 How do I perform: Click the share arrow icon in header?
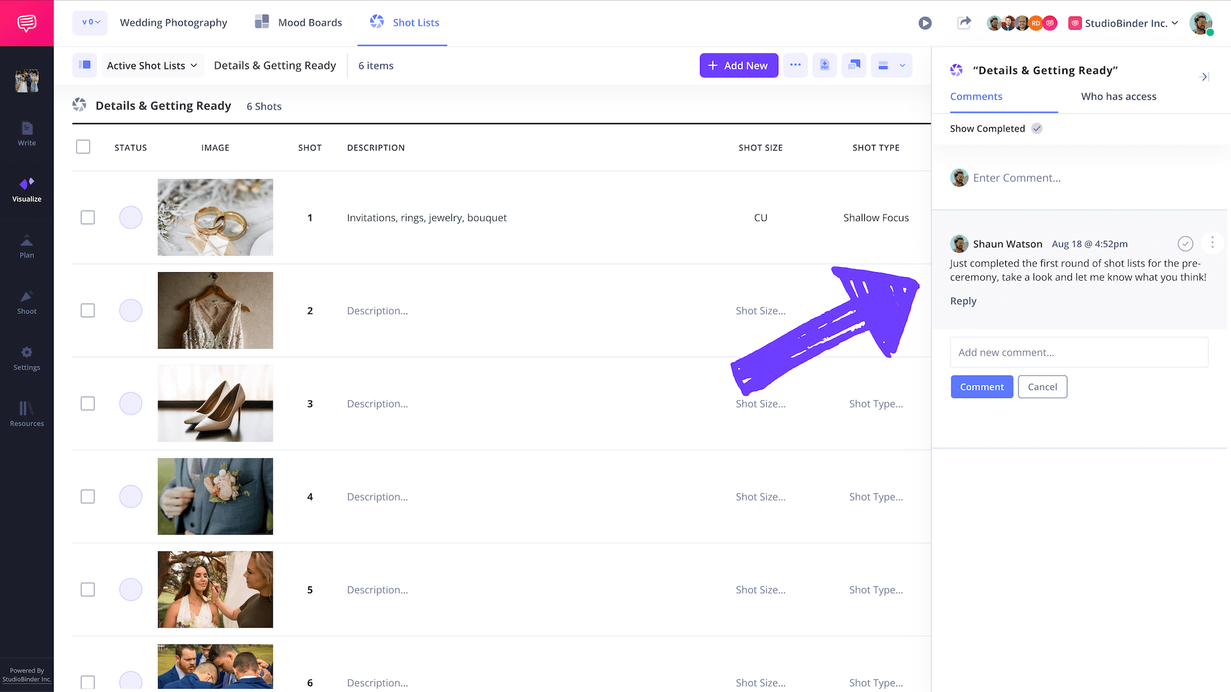[964, 23]
